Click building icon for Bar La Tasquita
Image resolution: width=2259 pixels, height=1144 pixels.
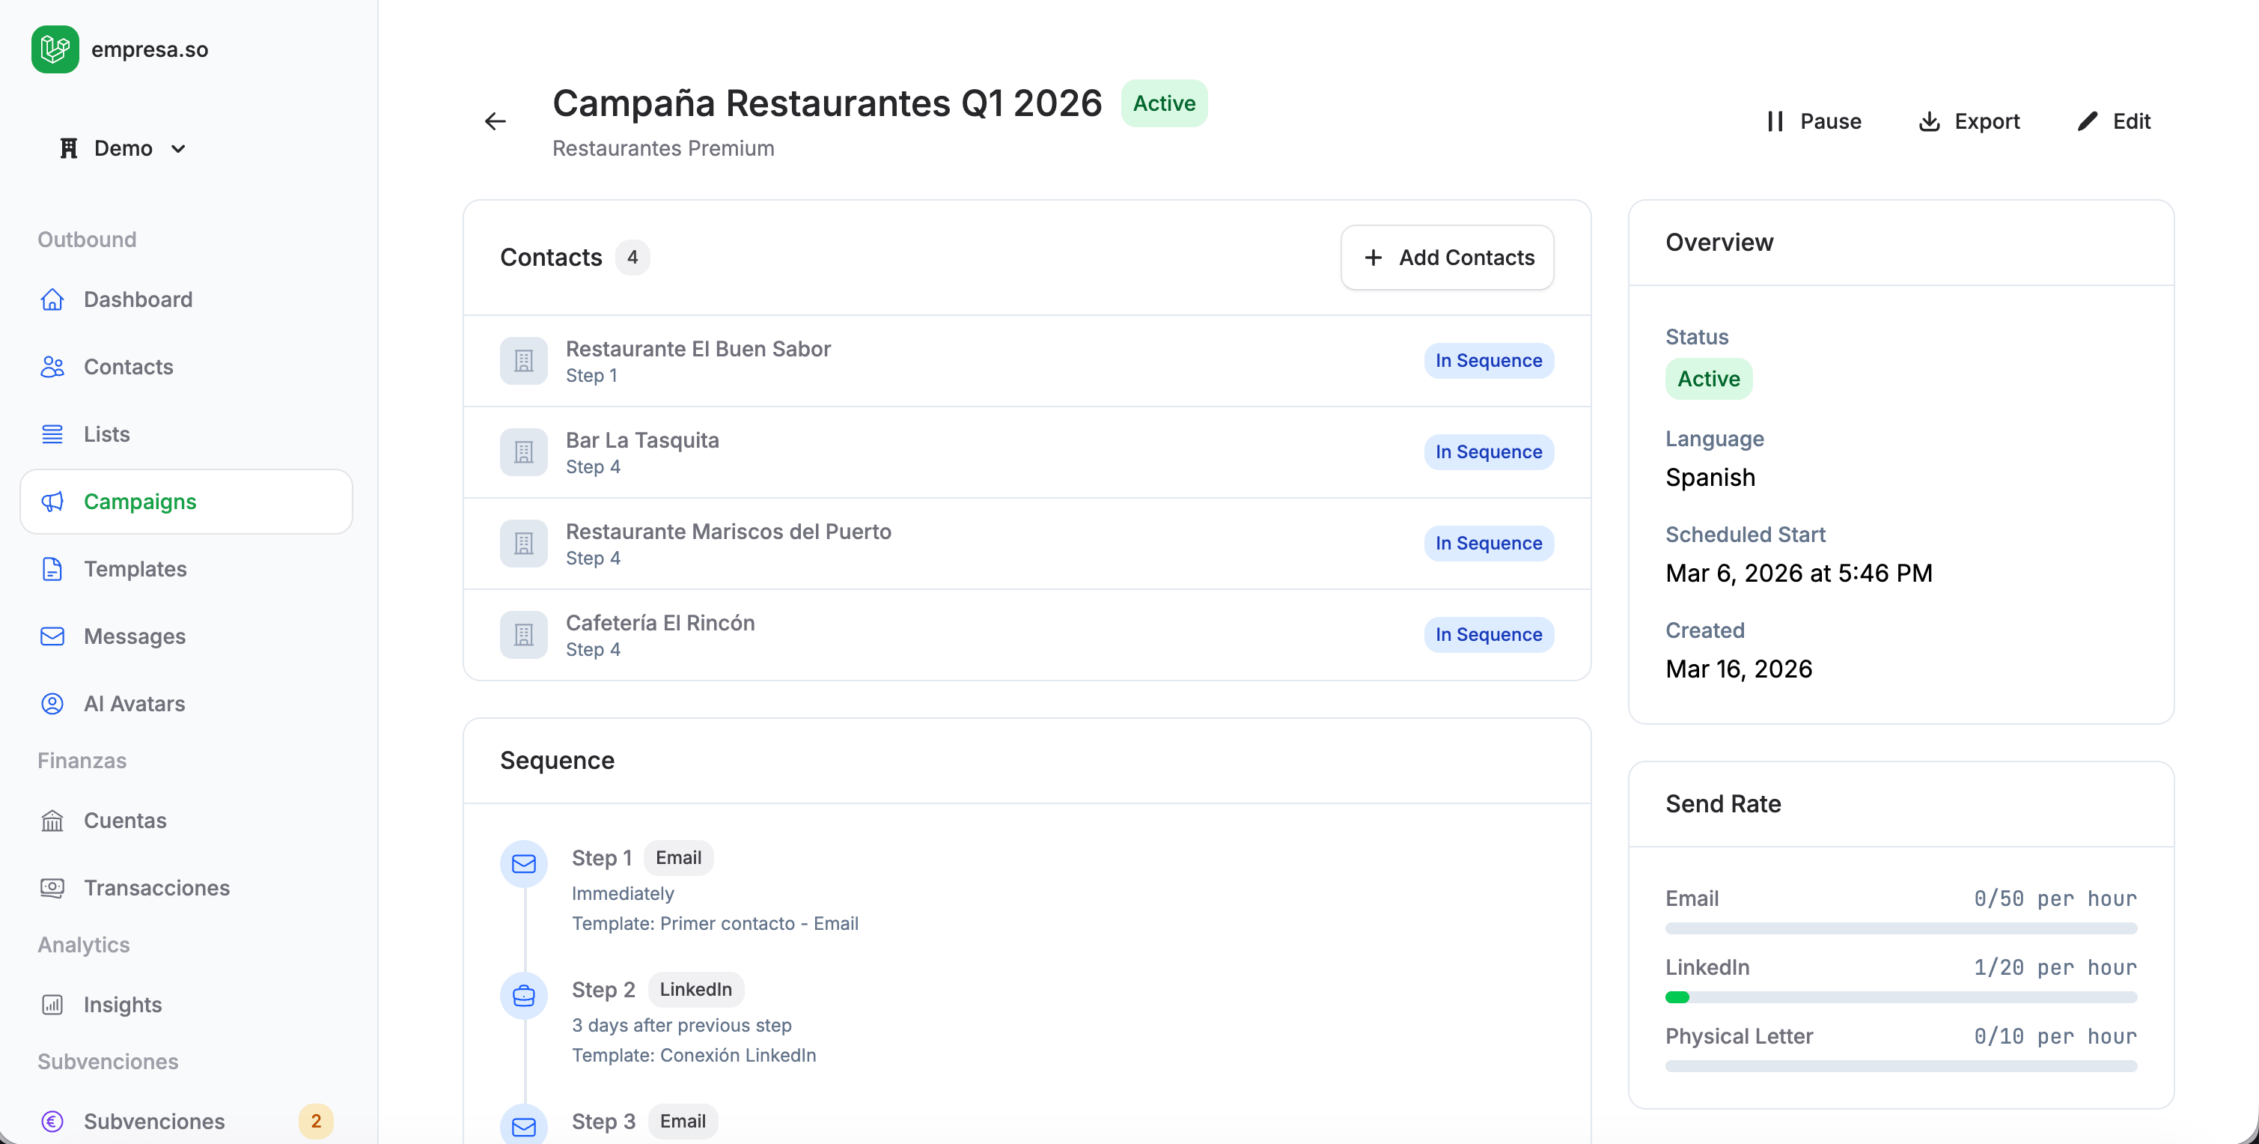[523, 451]
